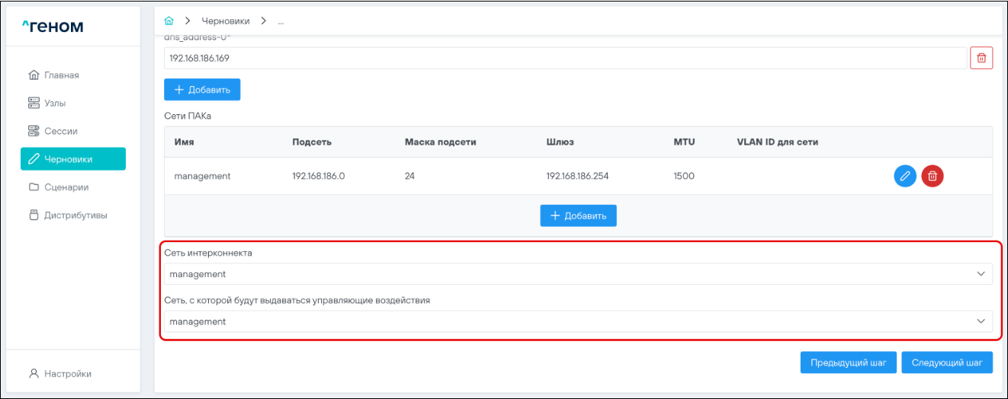The height and width of the screenshot is (399, 1008).
Task: Edit the management network row
Action: pos(904,176)
